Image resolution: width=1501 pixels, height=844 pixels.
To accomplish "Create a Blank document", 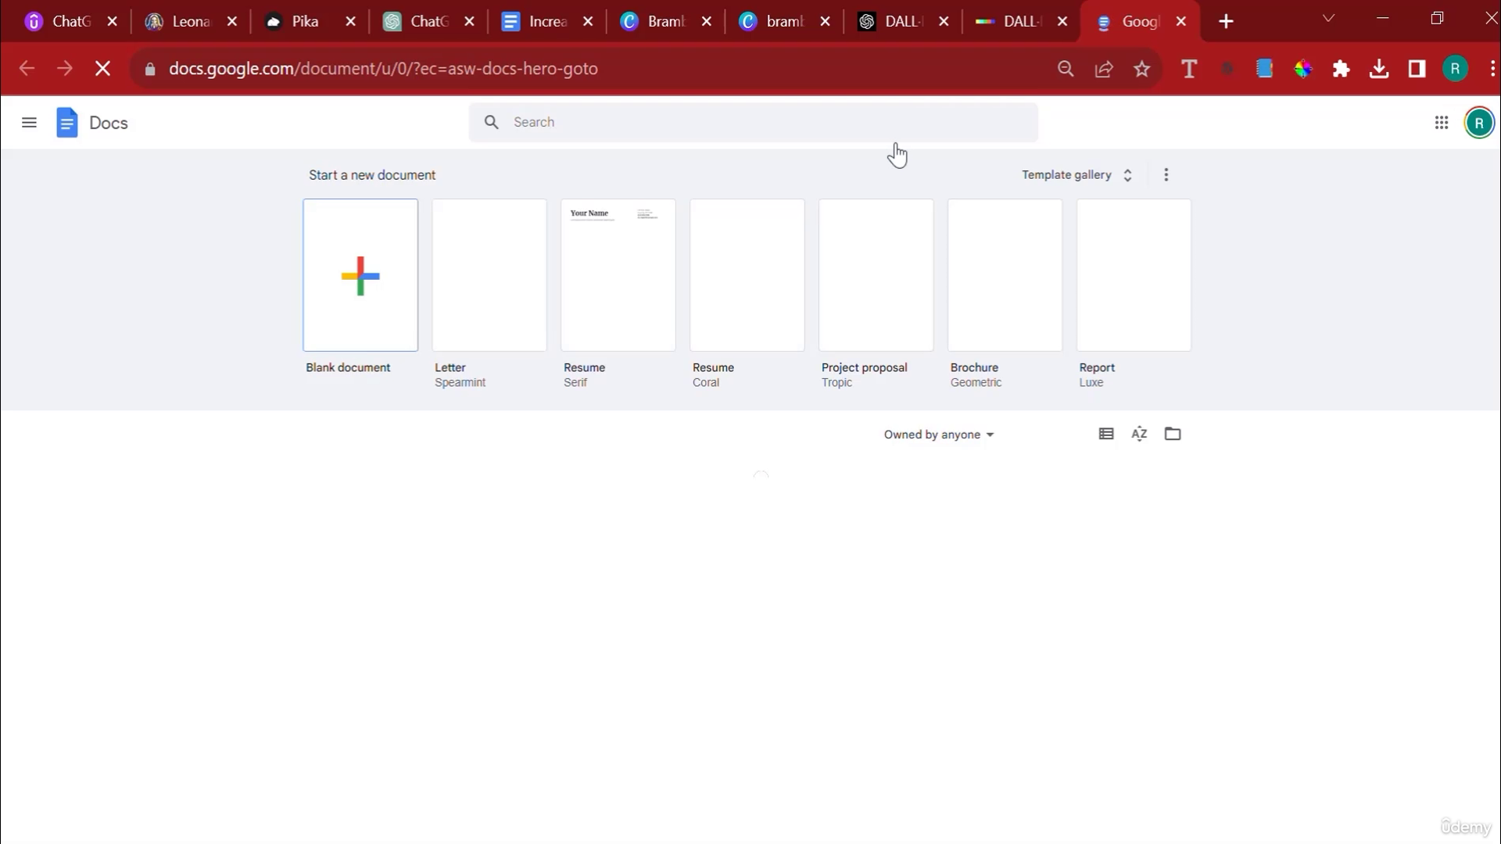I will tap(360, 275).
